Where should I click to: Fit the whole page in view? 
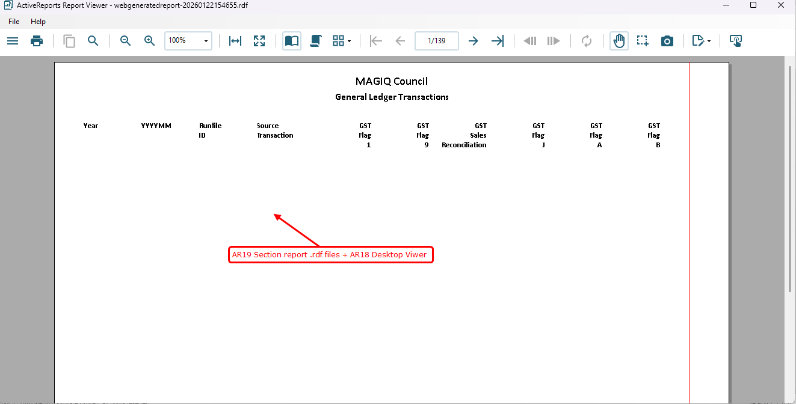[x=259, y=41]
